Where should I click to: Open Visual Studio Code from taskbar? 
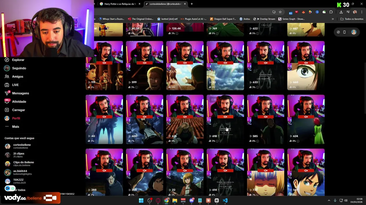(225, 200)
